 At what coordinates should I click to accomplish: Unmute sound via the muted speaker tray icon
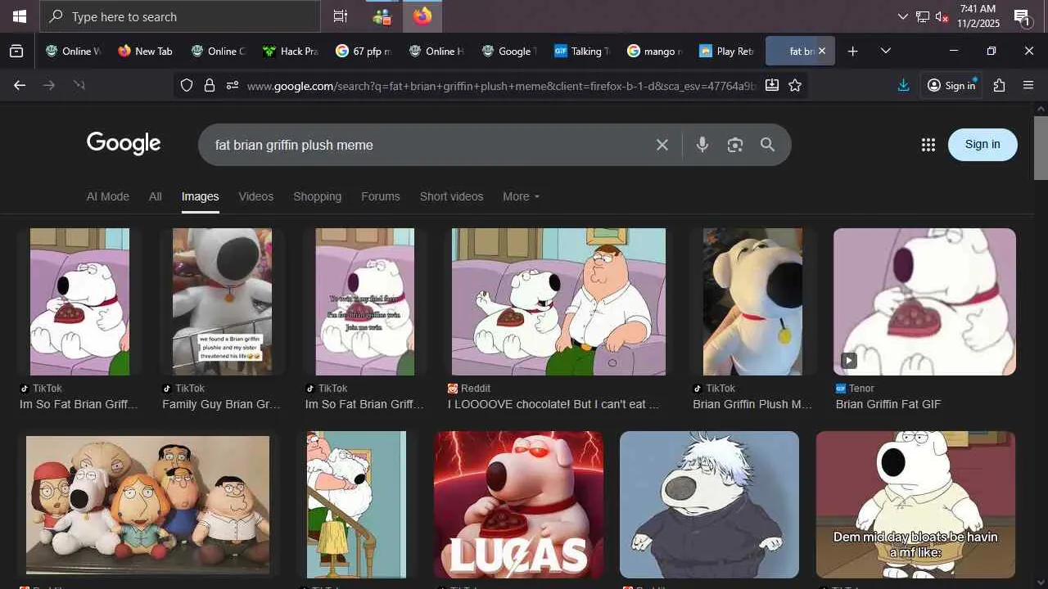click(942, 16)
